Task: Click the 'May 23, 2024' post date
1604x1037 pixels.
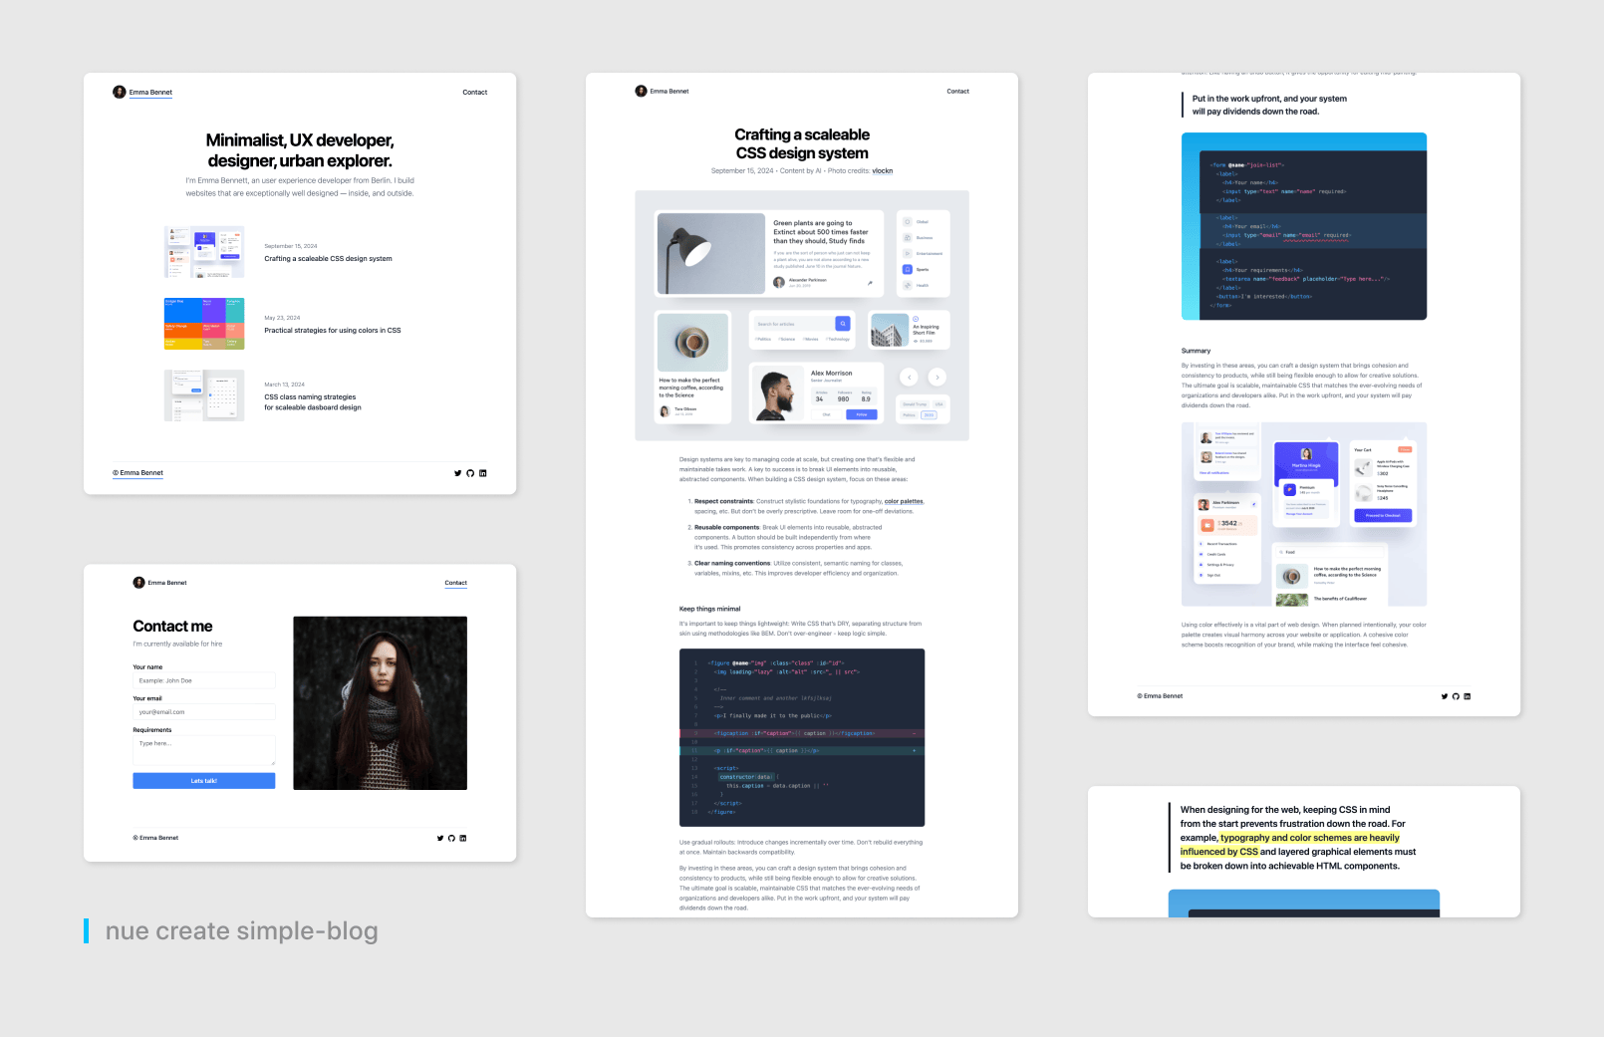Action: click(x=282, y=318)
